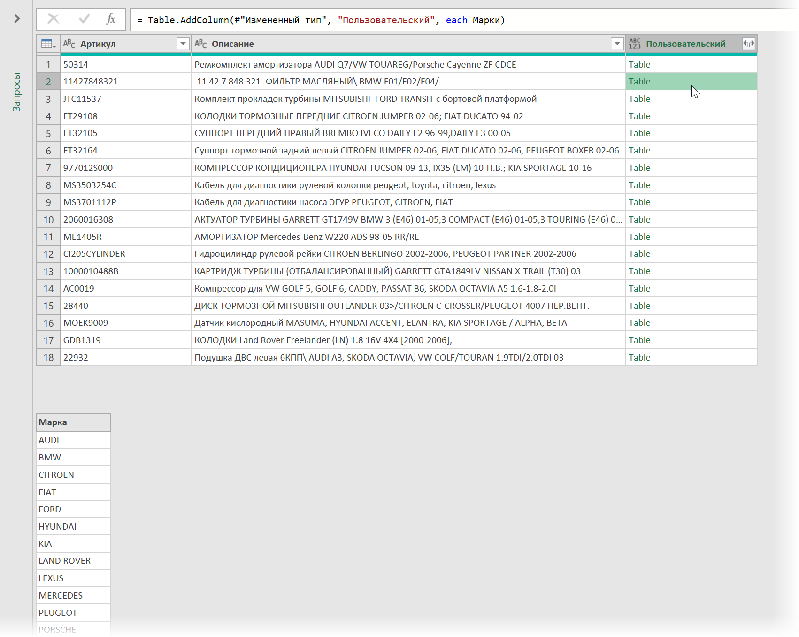Select cell 1000010488B
Screen dimensions: 799x637
[126, 271]
